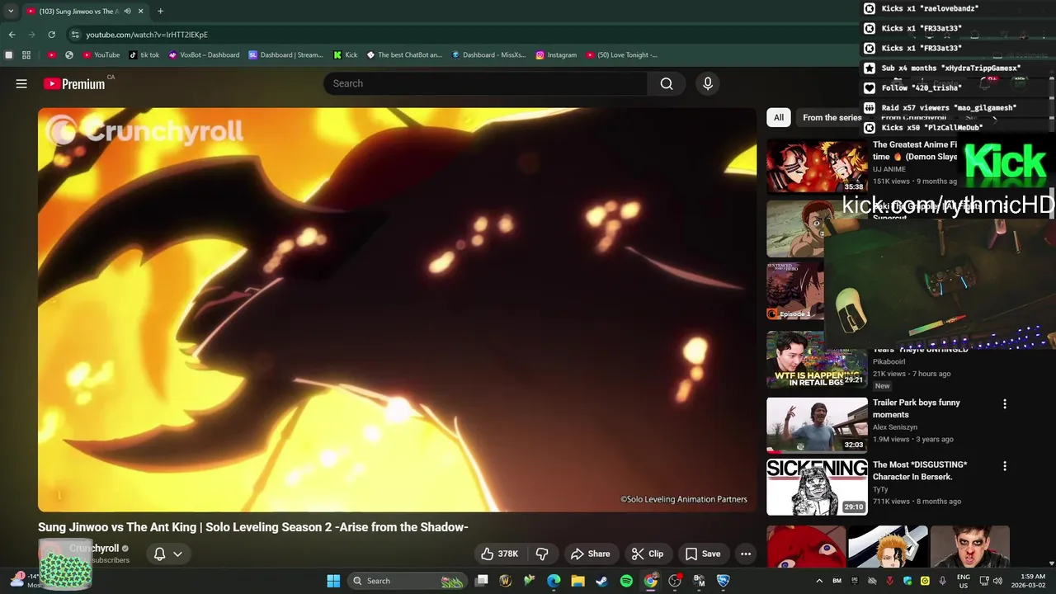Open OBS Studio from the taskbar
Screen dimensions: 1056x594
click(675, 581)
